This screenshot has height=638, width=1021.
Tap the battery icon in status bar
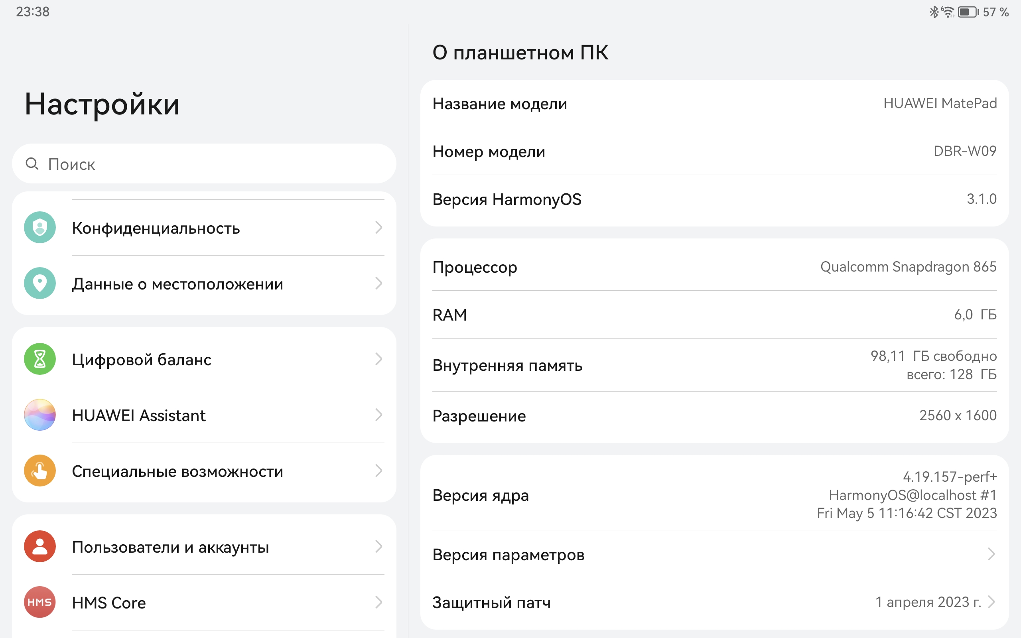968,12
